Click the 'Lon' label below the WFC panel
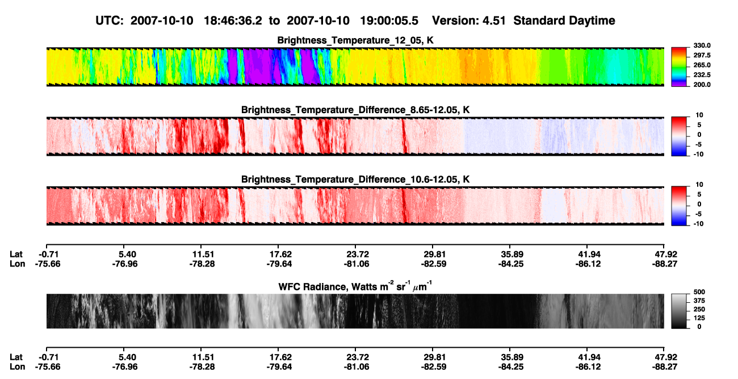738x379 pixels. click(17, 367)
